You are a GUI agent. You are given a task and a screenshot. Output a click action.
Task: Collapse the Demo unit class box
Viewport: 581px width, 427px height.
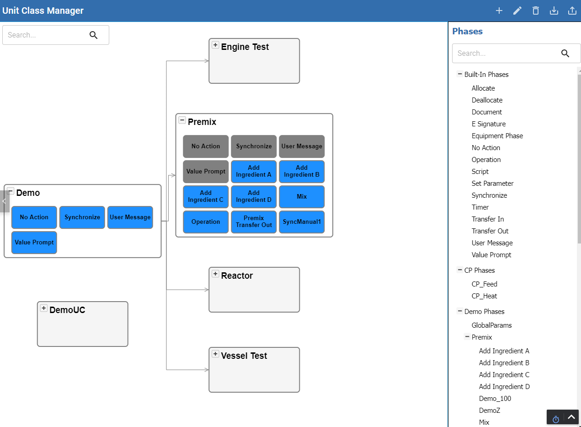coord(11,191)
